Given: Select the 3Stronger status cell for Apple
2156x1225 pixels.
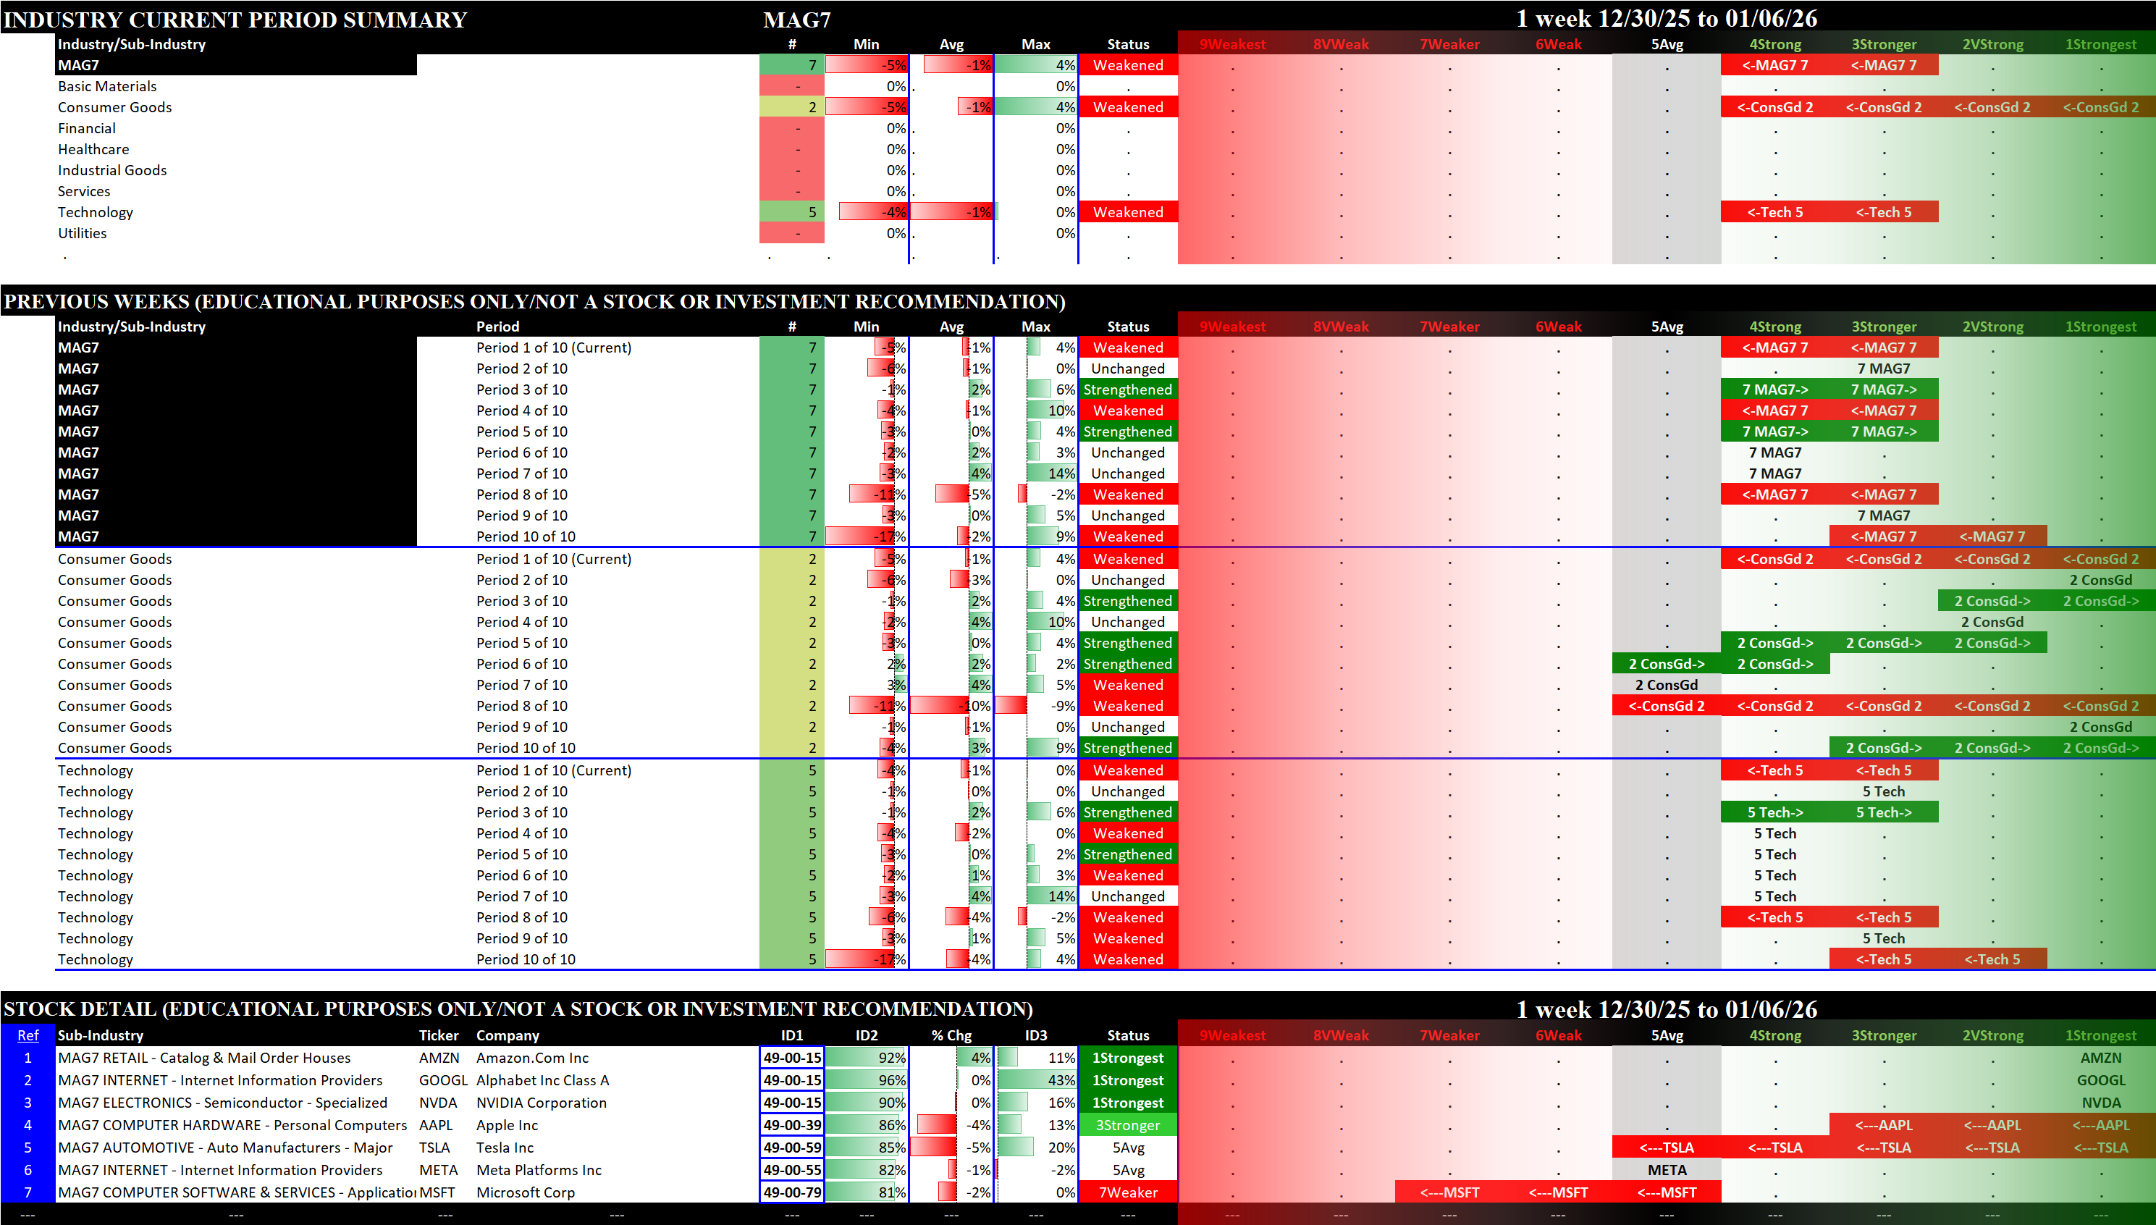Looking at the screenshot, I should tap(1127, 1125).
